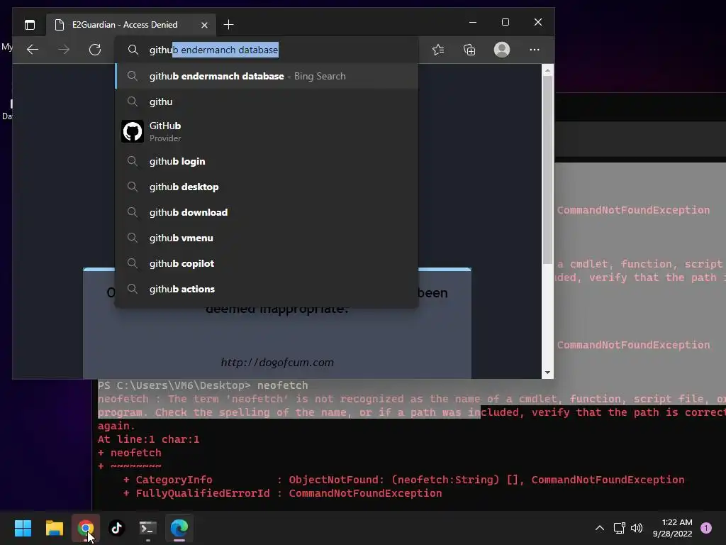This screenshot has width=726, height=545.
Task: Open the notification count badge
Action: 706,528
